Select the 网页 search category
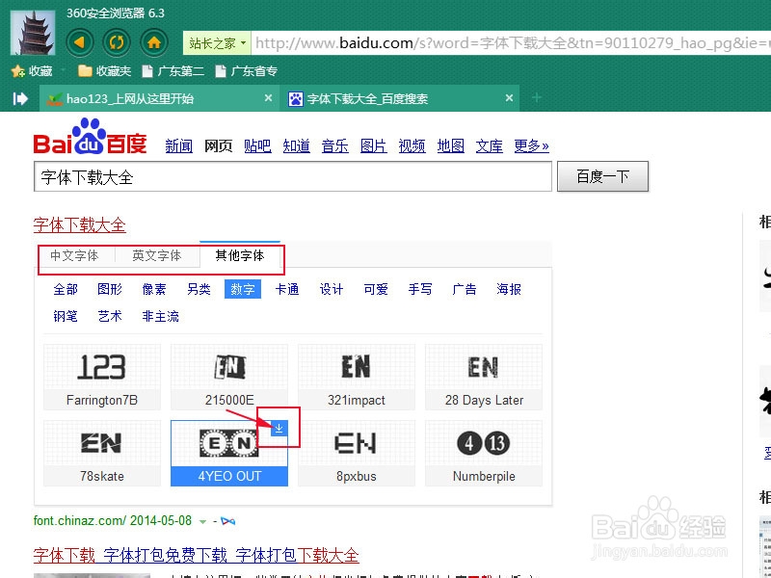Viewport: 771px width, 578px height. [219, 146]
